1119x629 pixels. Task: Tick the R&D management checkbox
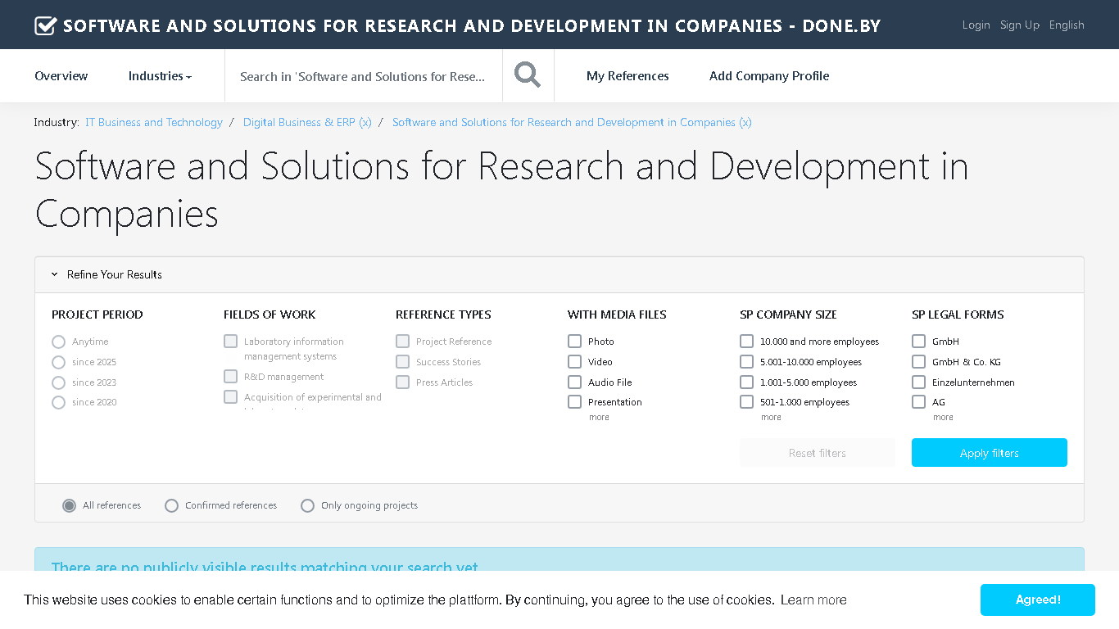pyautogui.click(x=231, y=377)
